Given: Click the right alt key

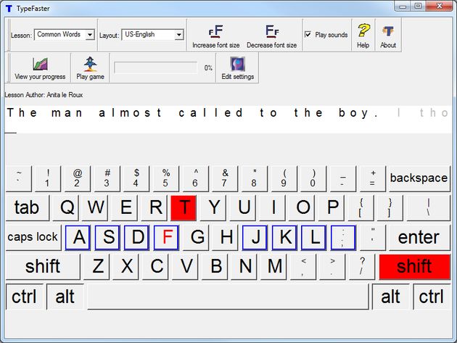Looking at the screenshot, I should coord(390,297).
